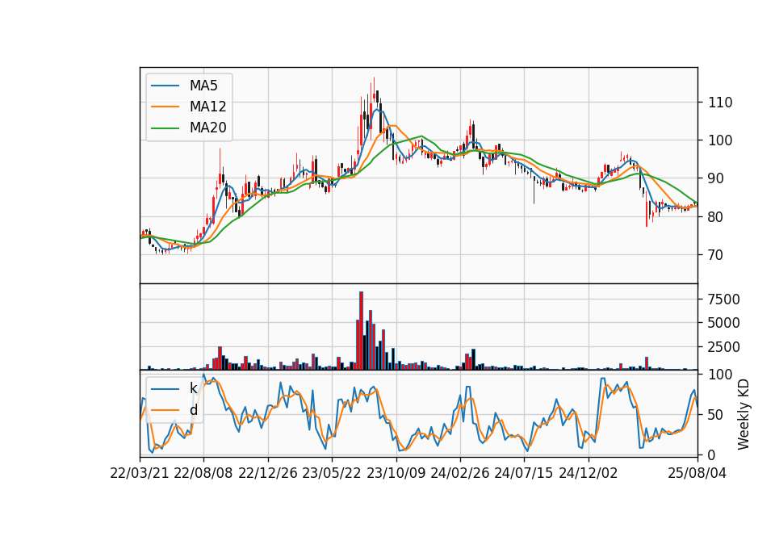Click the 2500 volume axis tick
The image size is (775, 557).
724,347
